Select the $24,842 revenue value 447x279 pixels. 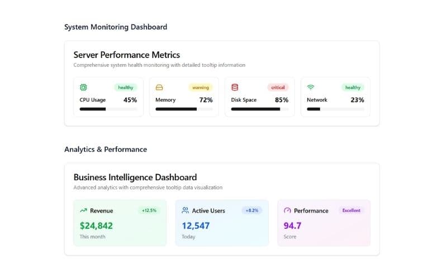point(96,225)
